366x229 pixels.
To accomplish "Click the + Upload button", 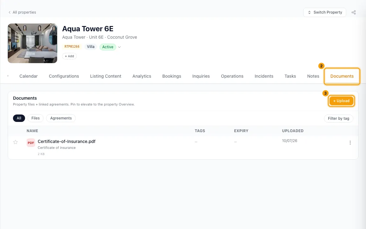I will pyautogui.click(x=341, y=101).
